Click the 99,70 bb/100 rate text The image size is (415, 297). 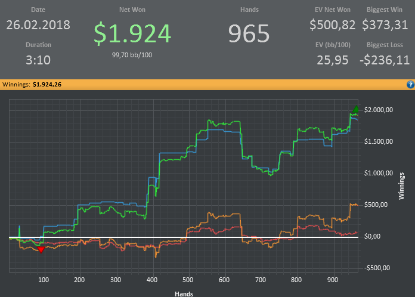132,55
